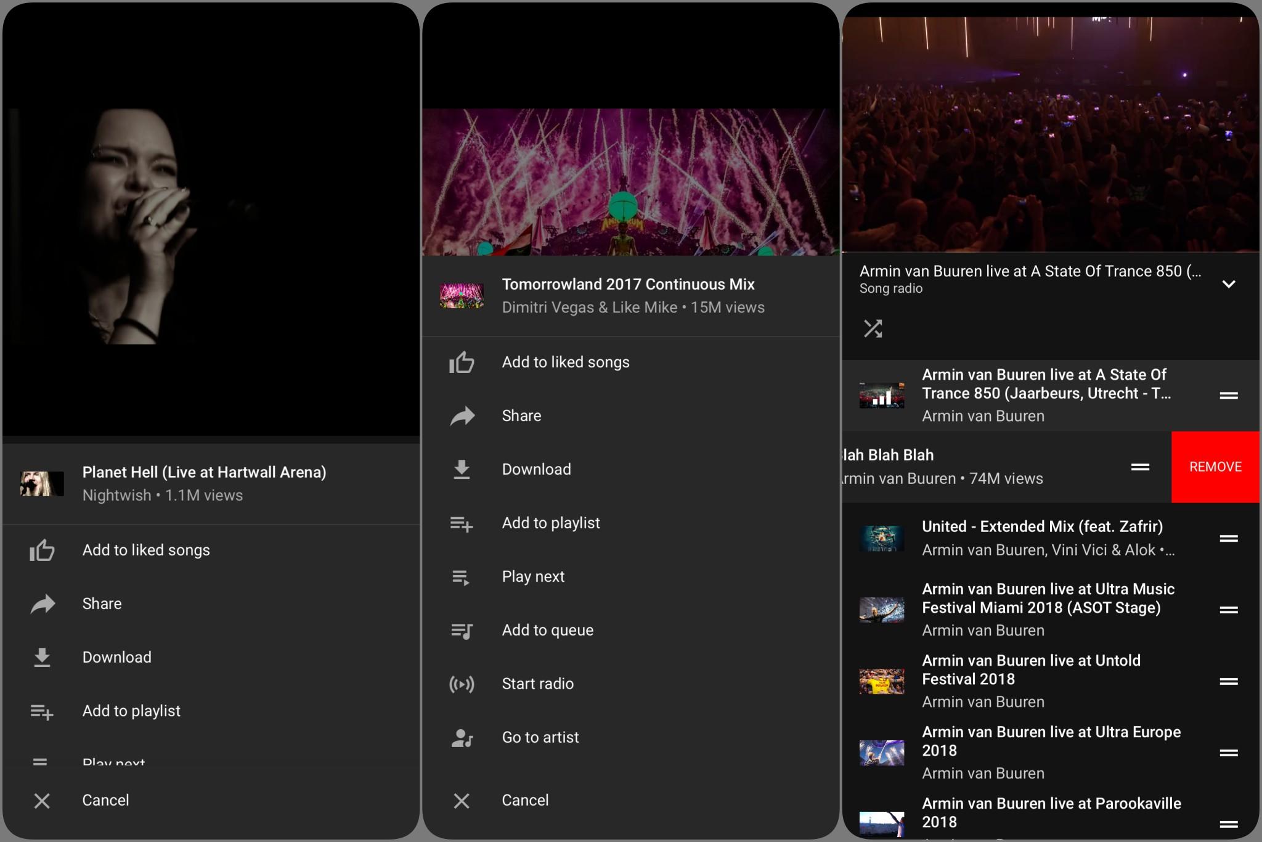Toggle the shuffle icon in the queue
This screenshot has height=842, width=1262.
pos(873,329)
